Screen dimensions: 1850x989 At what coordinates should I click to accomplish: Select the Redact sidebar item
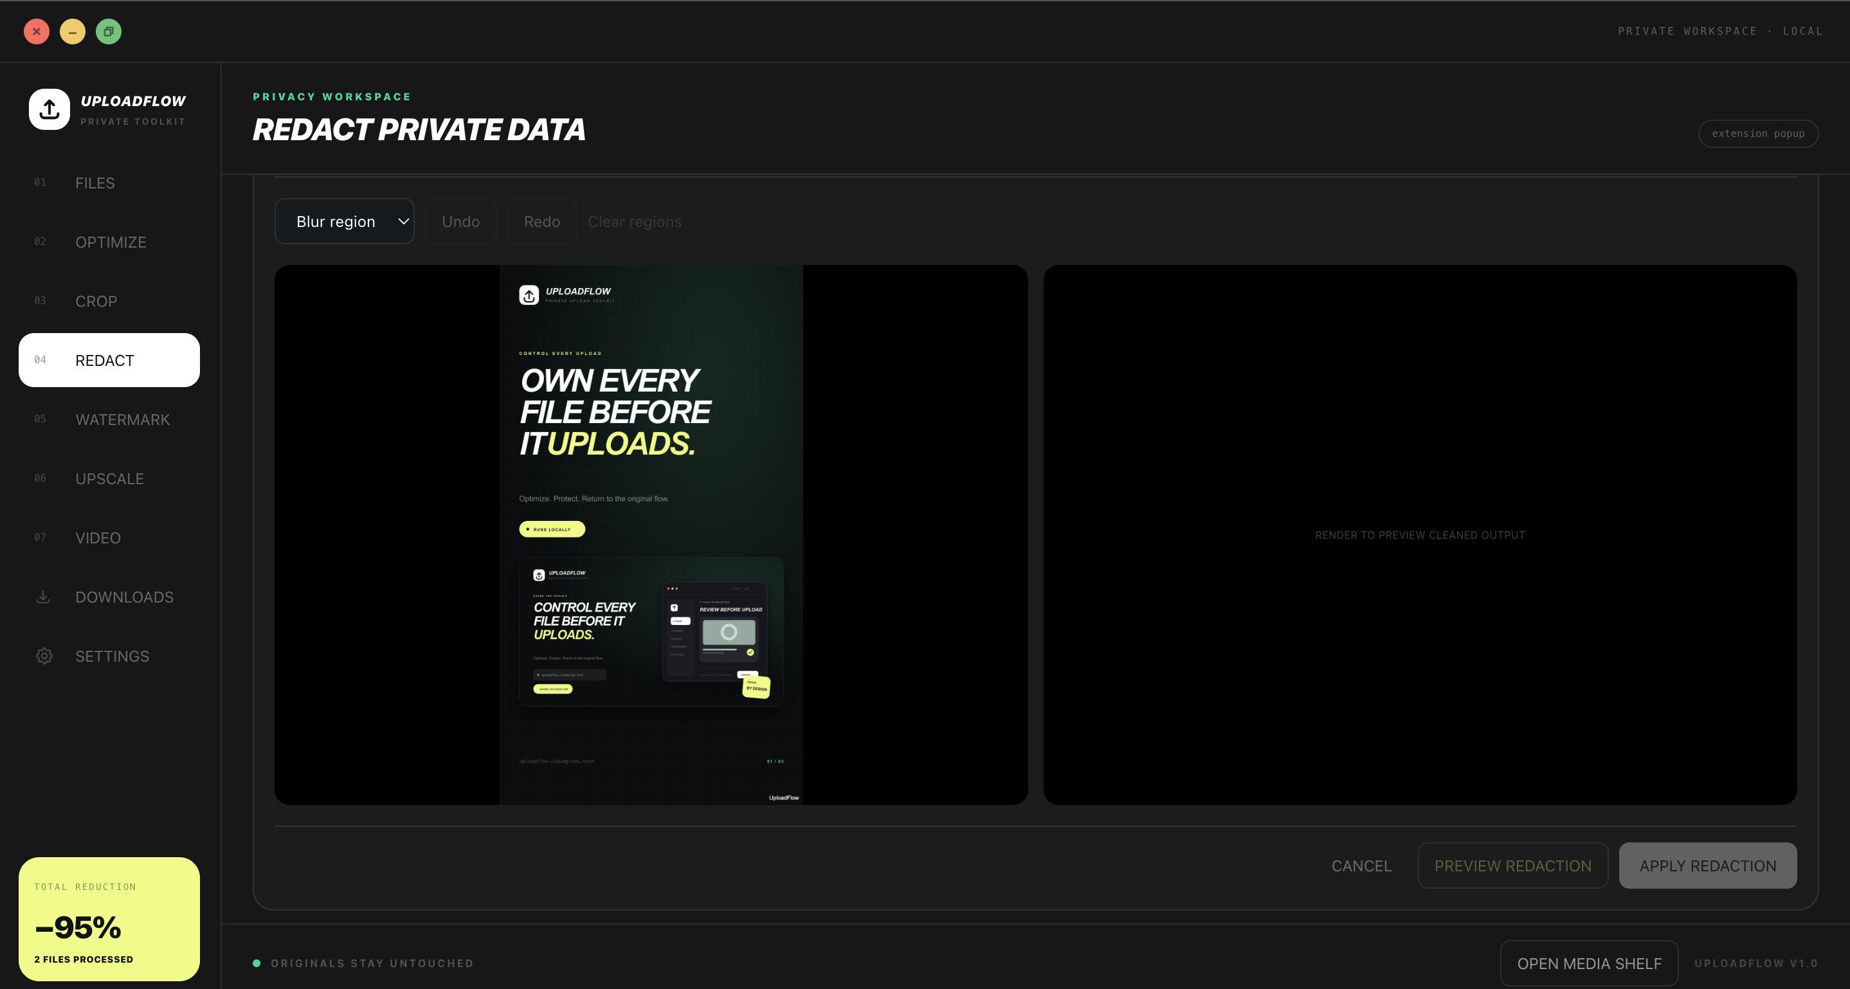point(109,360)
